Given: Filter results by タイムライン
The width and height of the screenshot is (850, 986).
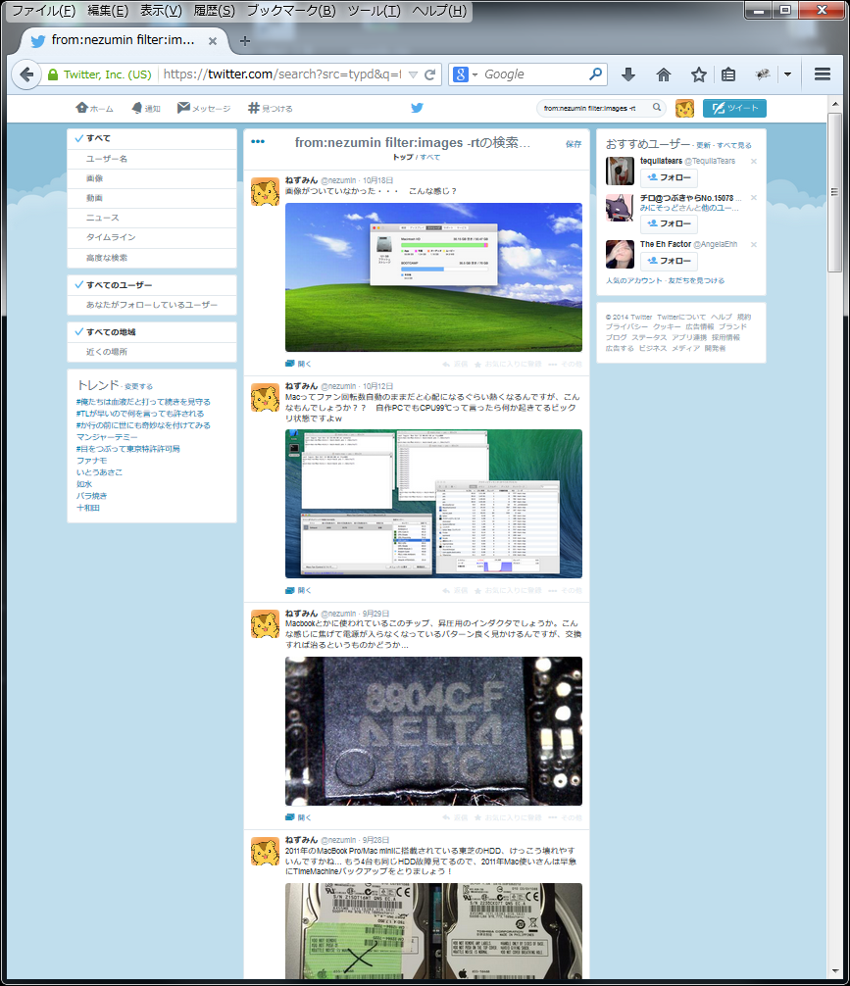Looking at the screenshot, I should (152, 237).
